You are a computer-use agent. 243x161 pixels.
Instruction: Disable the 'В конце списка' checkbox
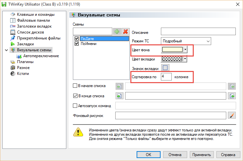click(x=75, y=96)
